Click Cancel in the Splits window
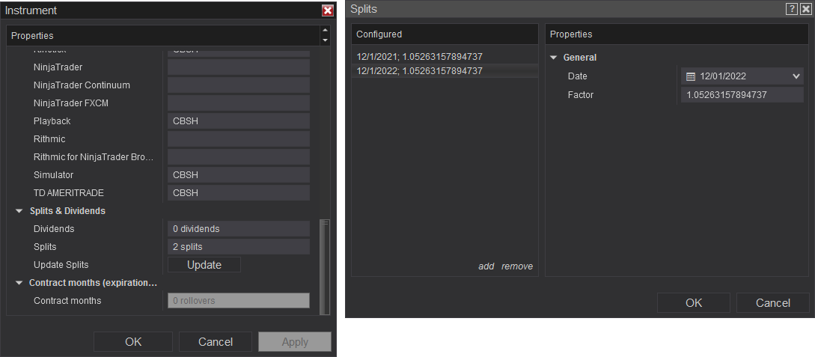Image resolution: width=815 pixels, height=357 pixels. coord(773,302)
